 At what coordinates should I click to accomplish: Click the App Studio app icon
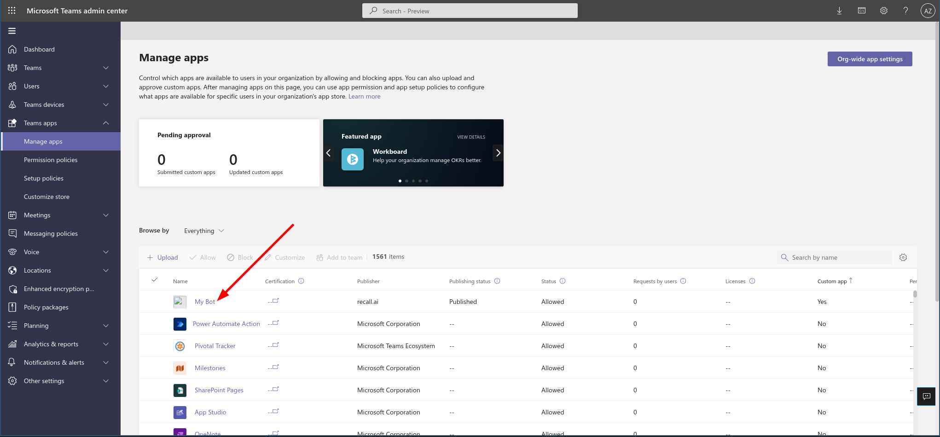coord(180,412)
